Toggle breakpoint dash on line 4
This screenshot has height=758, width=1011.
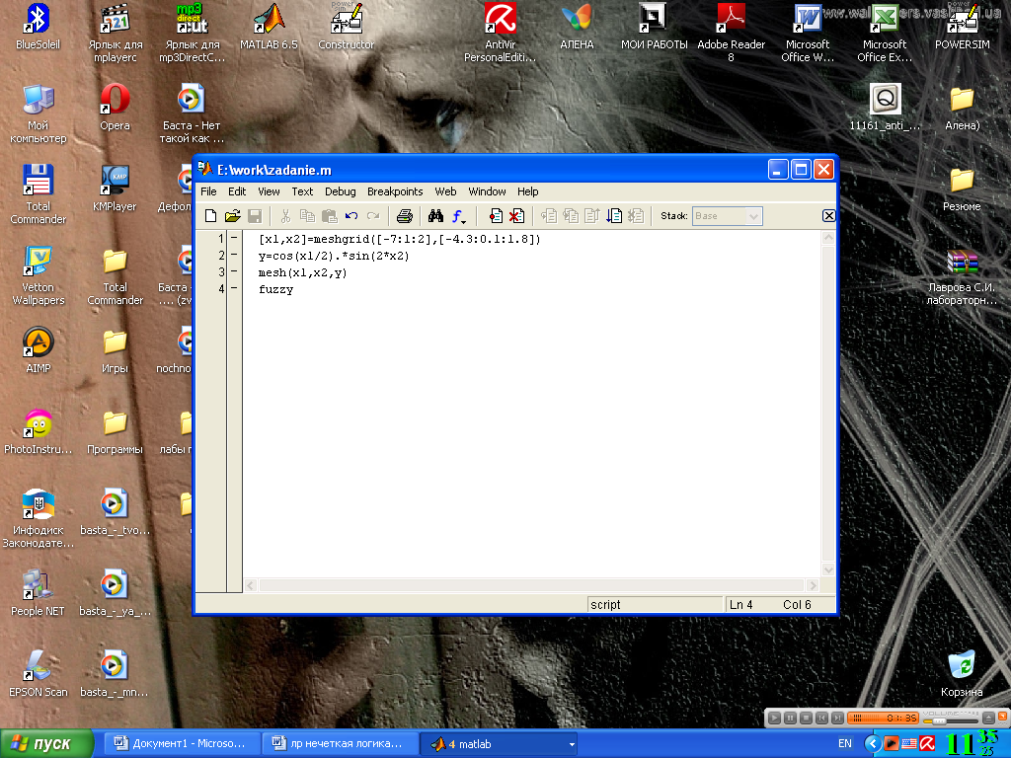[x=234, y=289]
